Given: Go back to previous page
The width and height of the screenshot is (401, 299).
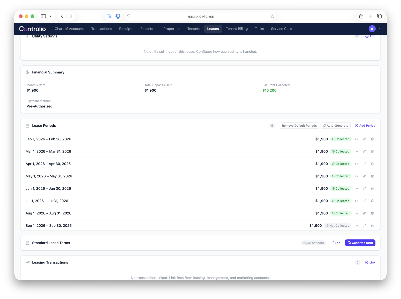Looking at the screenshot, I should 62,16.
